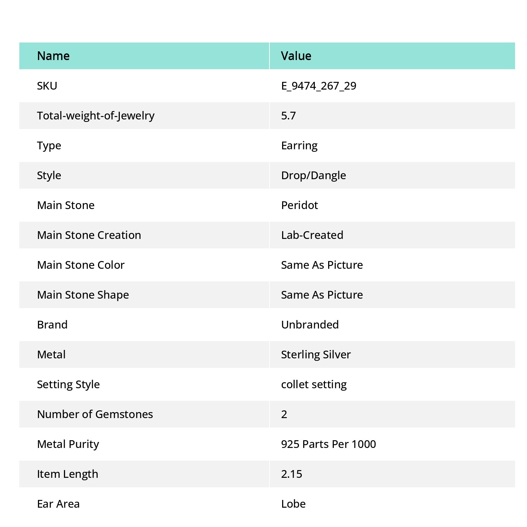Click the Total-weight-of-Jewelry label

[x=96, y=116]
